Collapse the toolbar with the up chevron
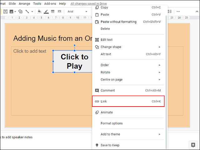200x150 pixels. pos(197,12)
